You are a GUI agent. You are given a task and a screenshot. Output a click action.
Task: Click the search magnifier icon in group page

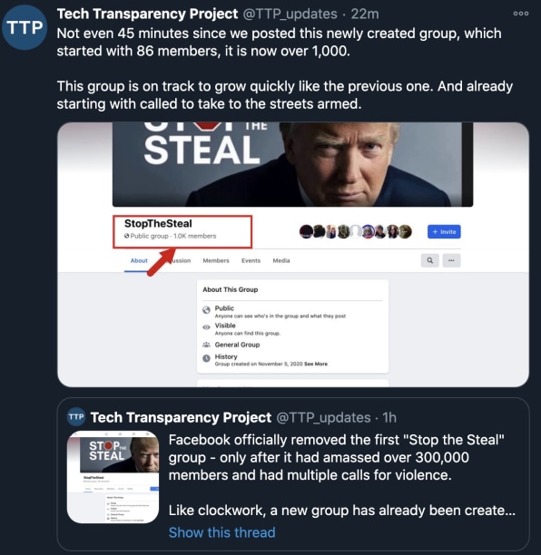(x=429, y=260)
